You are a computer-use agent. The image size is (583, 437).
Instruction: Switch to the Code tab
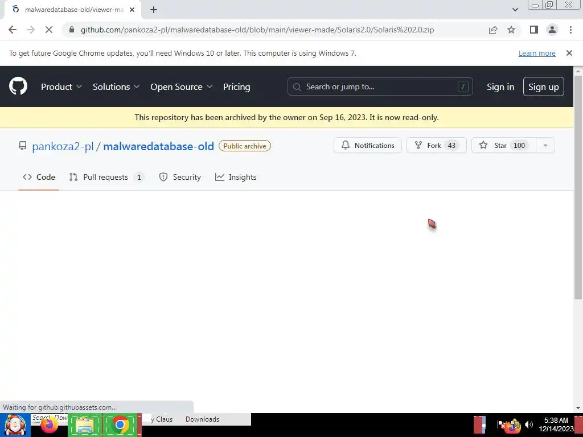point(39,178)
